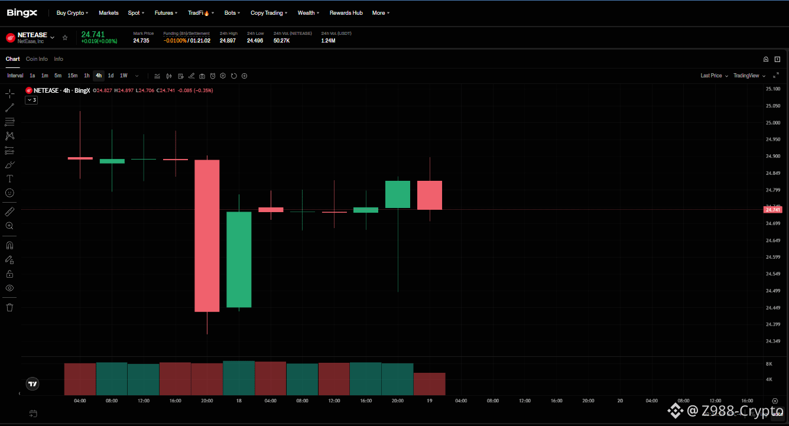Open the go-to-date calendar icon
This screenshot has width=789, height=426.
33,413
